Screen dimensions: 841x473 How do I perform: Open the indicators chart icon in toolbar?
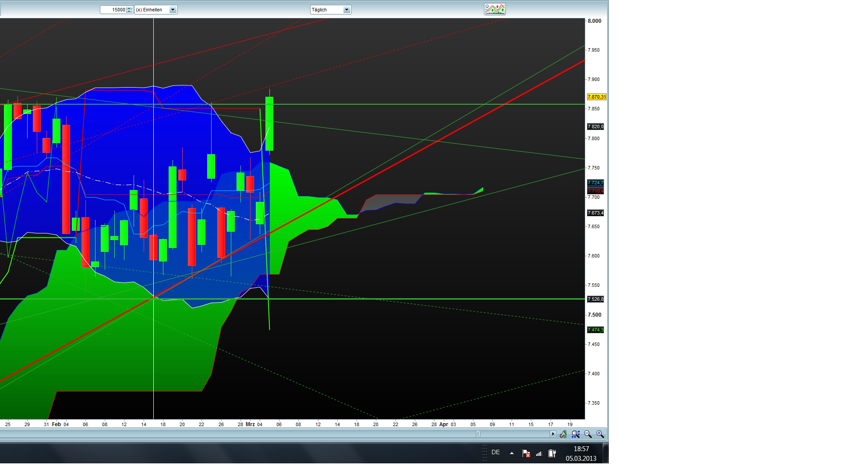(x=495, y=9)
